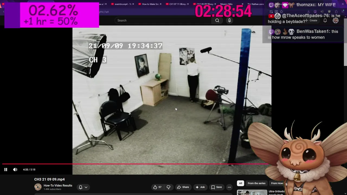The height and width of the screenshot is (195, 347).
Task: Open How-To Video Results channel avatar
Action: click(38, 187)
